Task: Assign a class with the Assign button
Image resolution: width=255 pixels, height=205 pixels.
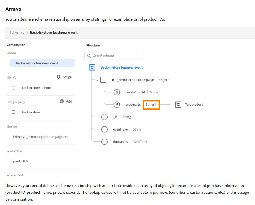Action: pyautogui.click(x=64, y=77)
